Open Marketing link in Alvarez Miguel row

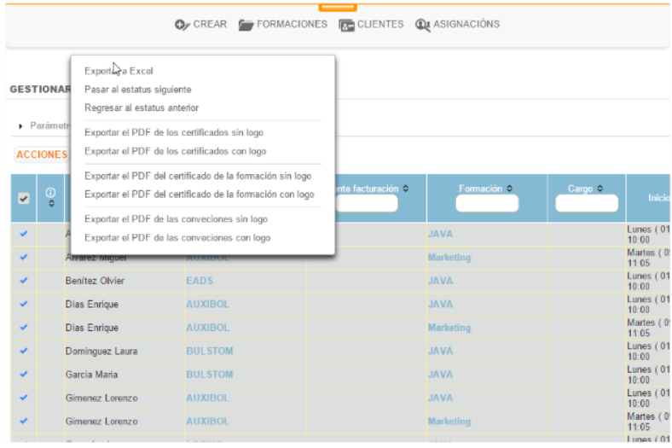[449, 258]
